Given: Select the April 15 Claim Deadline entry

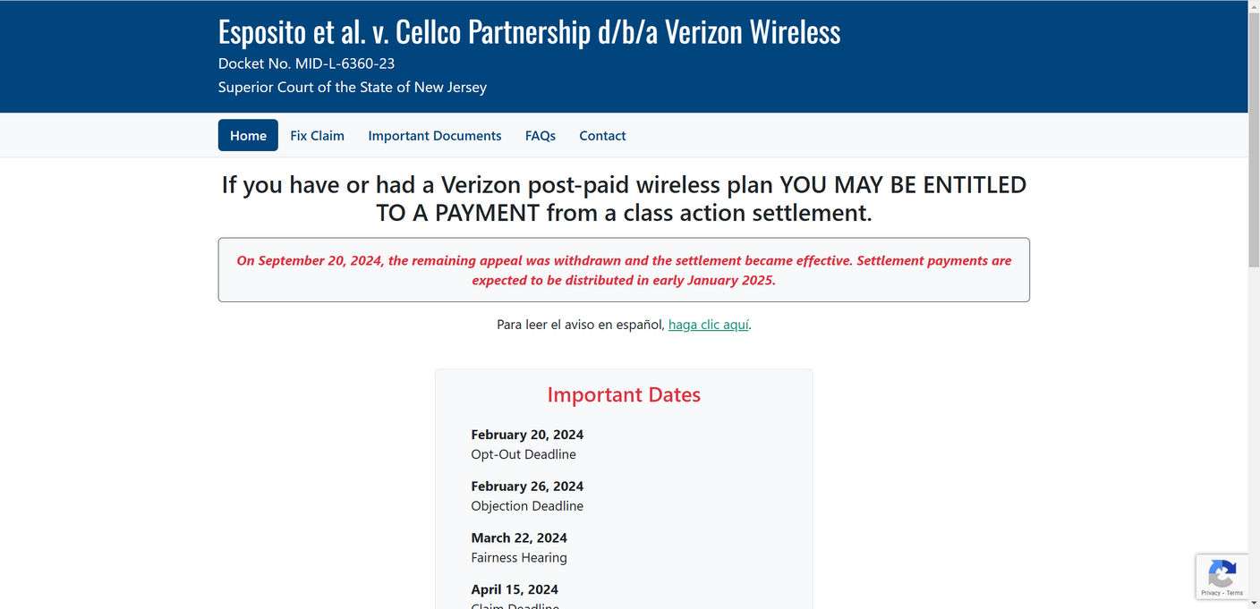Looking at the screenshot, I should click(515, 595).
